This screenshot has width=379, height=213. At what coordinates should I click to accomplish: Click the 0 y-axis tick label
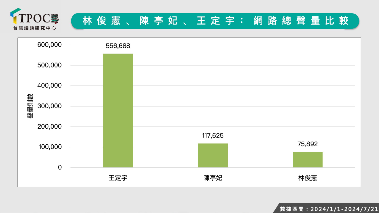tap(60, 167)
